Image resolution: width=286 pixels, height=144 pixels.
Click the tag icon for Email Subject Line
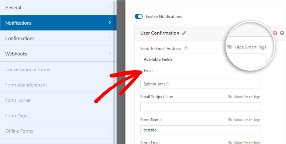[x=230, y=97]
